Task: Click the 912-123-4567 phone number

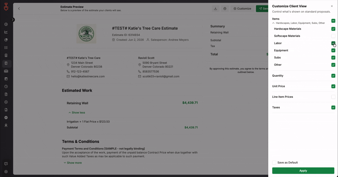Action: pyautogui.click(x=80, y=71)
